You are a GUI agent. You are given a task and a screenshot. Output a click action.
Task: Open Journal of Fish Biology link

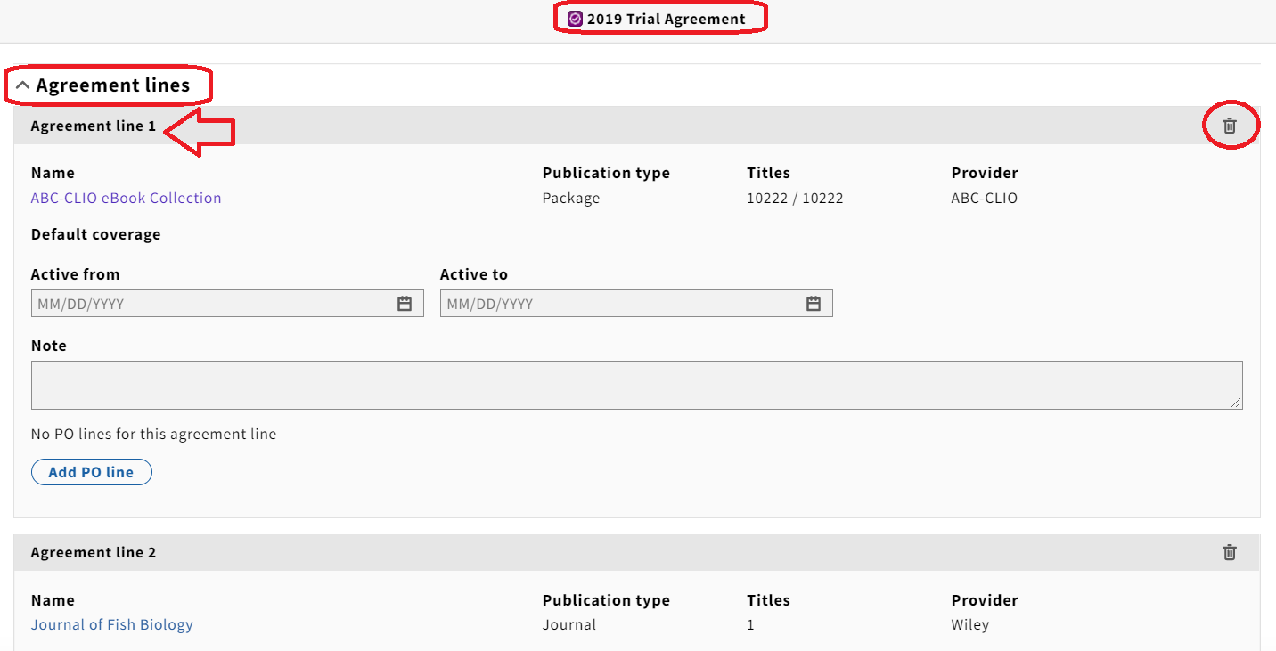[111, 624]
